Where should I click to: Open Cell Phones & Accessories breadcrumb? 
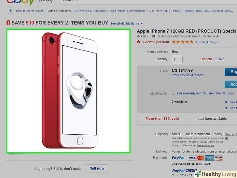91,11
